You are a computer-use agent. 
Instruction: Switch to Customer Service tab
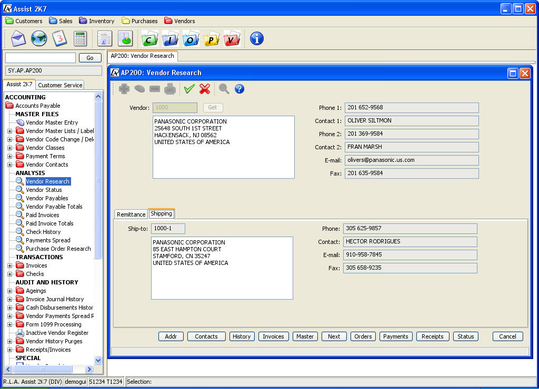click(60, 85)
